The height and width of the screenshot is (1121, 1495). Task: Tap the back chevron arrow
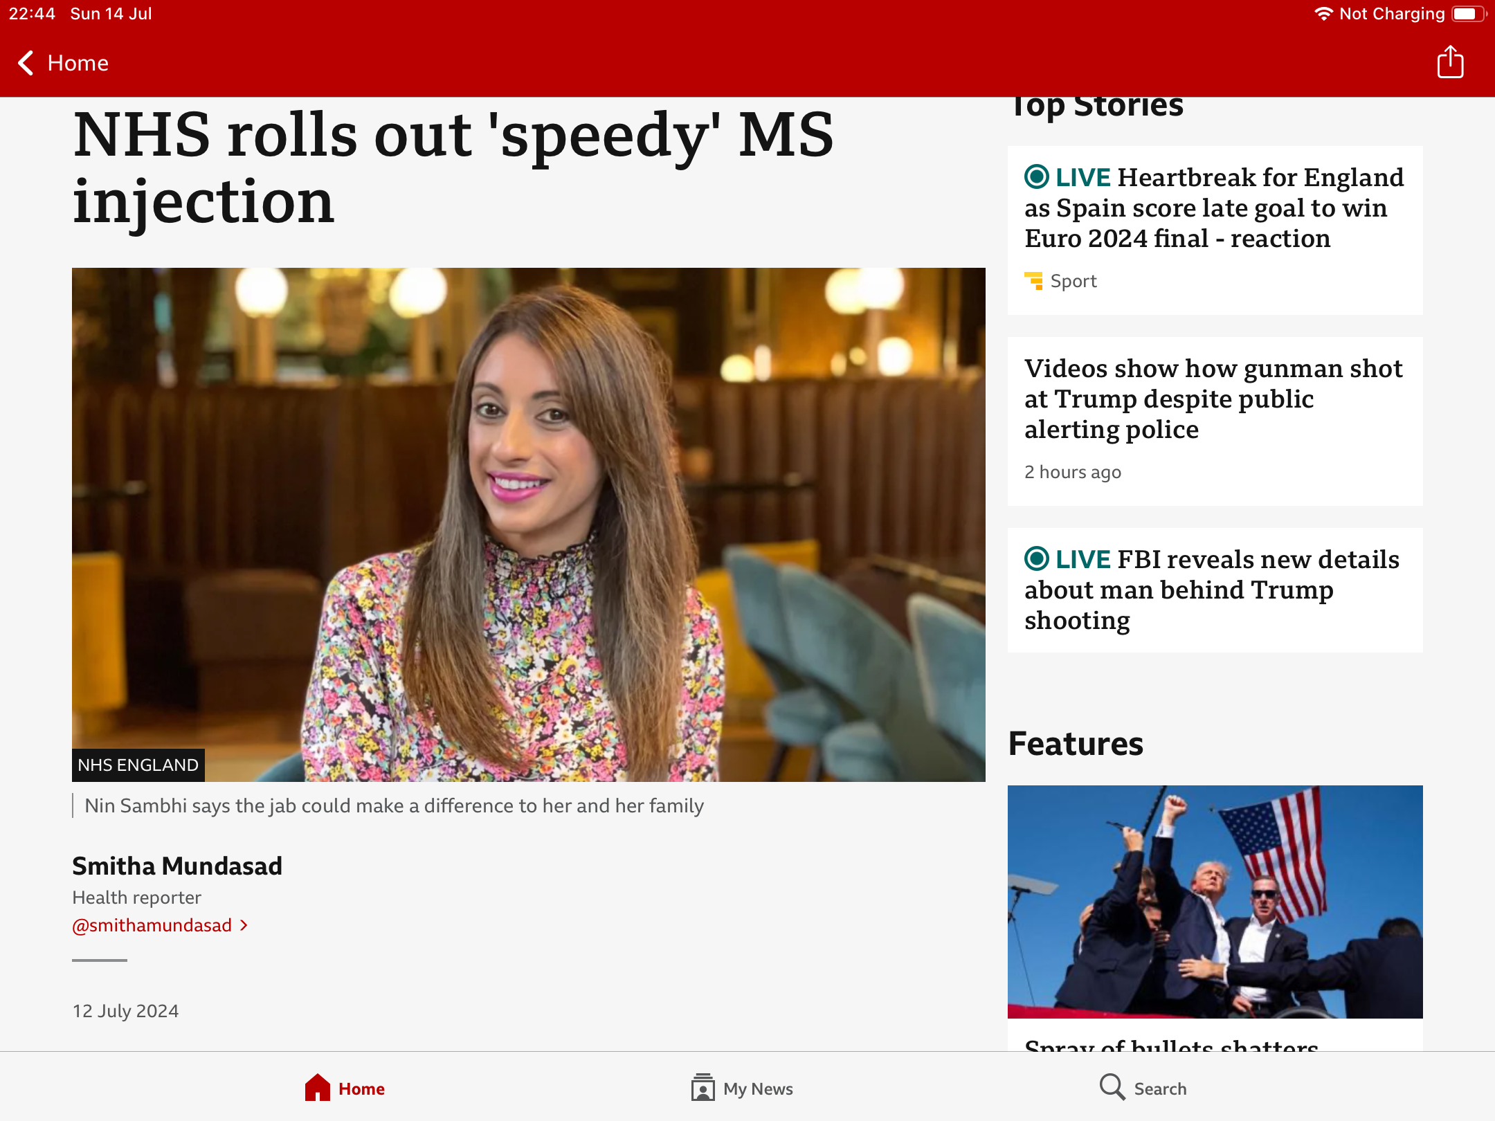tap(26, 63)
